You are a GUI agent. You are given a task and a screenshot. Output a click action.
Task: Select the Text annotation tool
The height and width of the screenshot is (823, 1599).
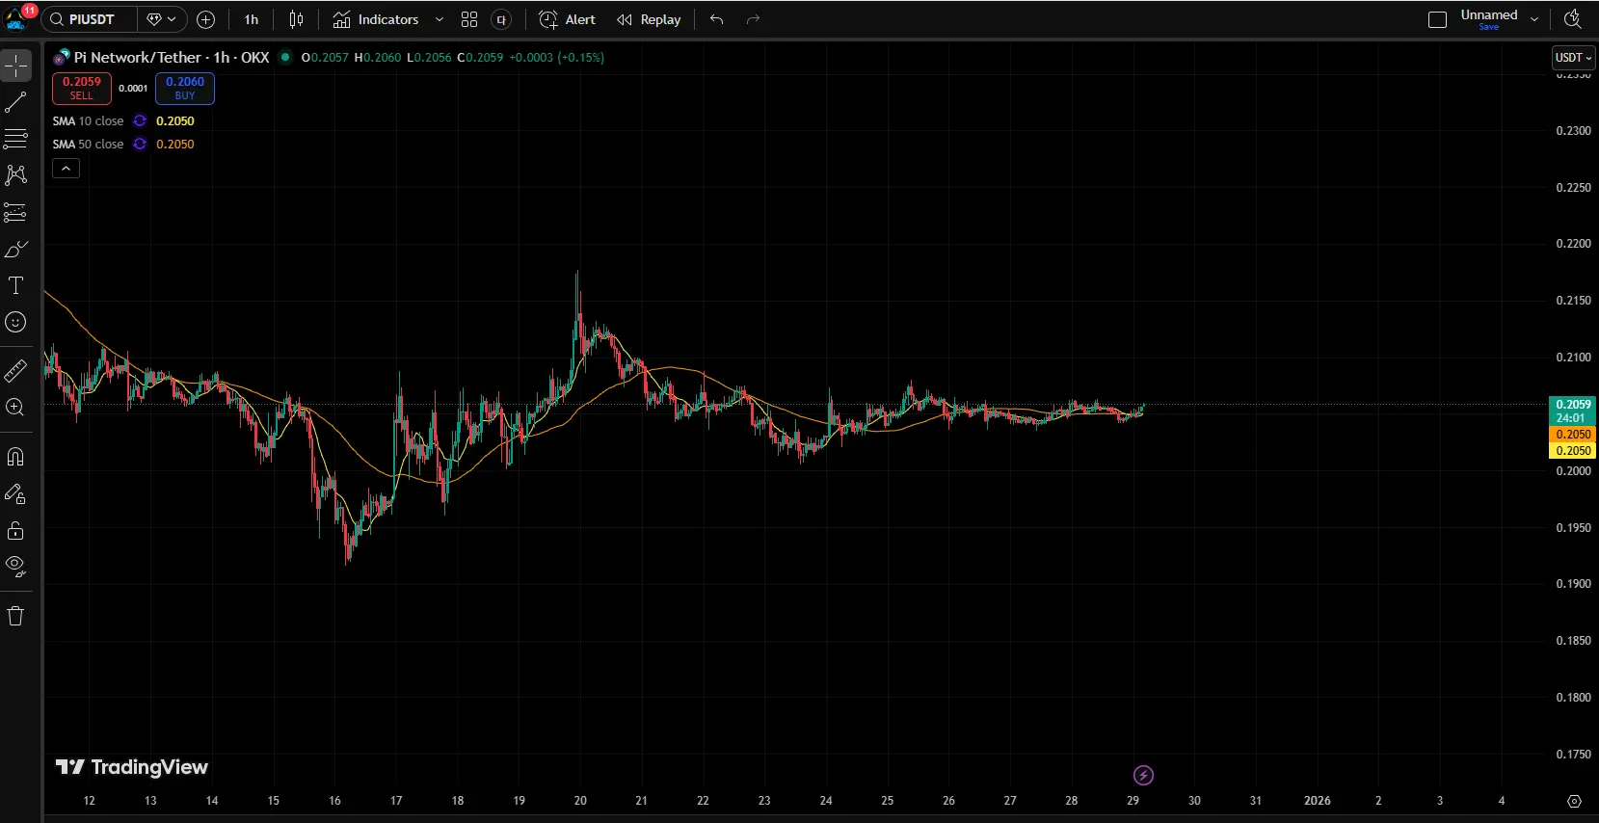pyautogui.click(x=16, y=285)
